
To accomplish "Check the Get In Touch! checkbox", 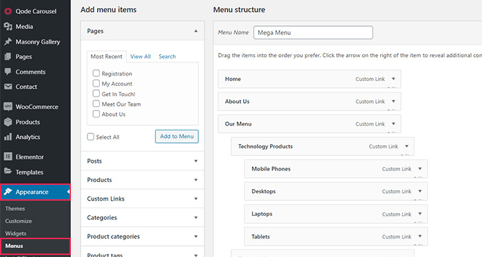I will point(96,93).
